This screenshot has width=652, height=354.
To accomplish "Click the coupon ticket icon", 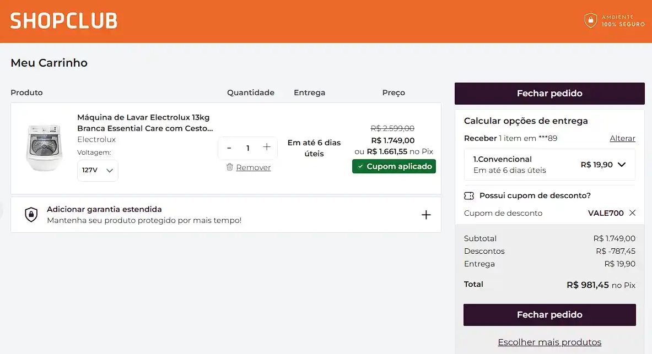I will [469, 195].
